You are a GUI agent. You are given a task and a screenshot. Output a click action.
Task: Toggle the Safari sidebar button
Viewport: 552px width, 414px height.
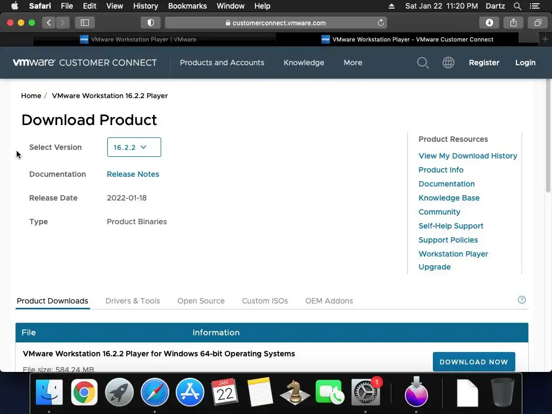(x=85, y=23)
